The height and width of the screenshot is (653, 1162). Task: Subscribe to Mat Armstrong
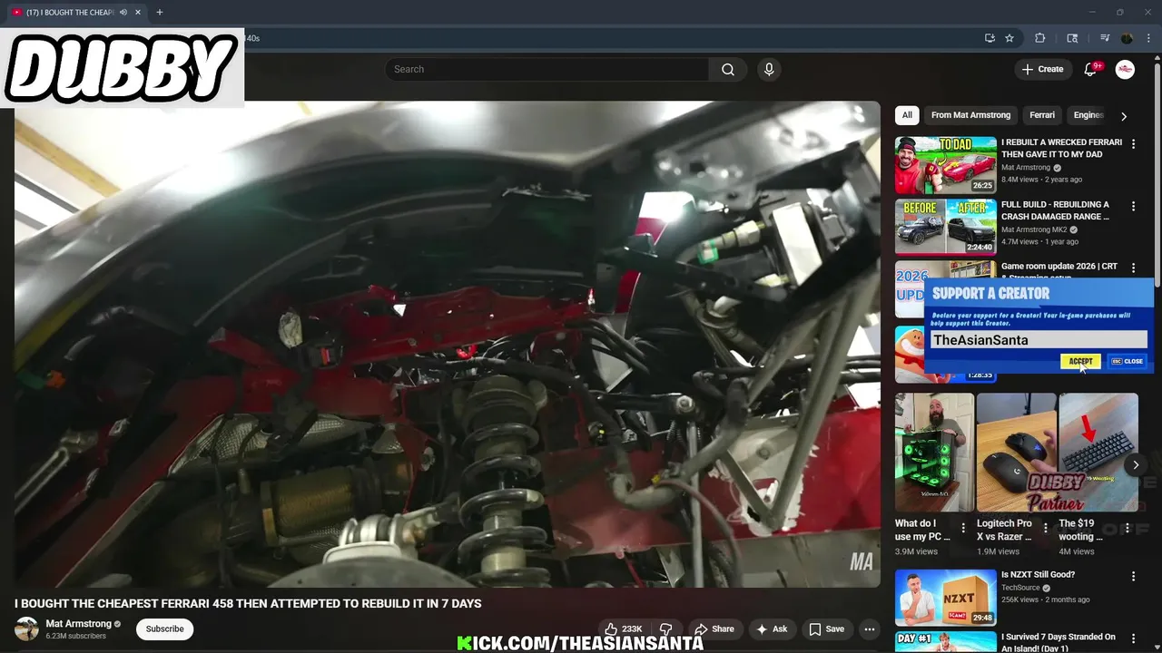click(x=164, y=629)
